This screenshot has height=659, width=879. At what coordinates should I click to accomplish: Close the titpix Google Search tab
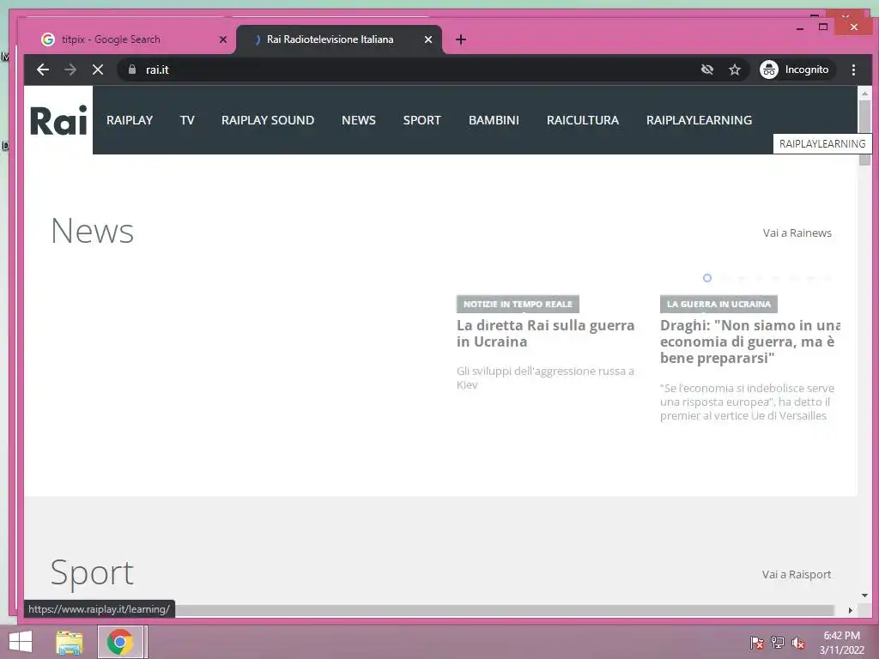pos(222,39)
